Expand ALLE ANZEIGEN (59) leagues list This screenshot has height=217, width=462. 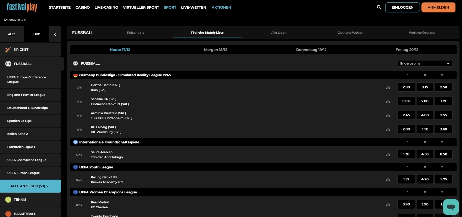(x=30, y=186)
